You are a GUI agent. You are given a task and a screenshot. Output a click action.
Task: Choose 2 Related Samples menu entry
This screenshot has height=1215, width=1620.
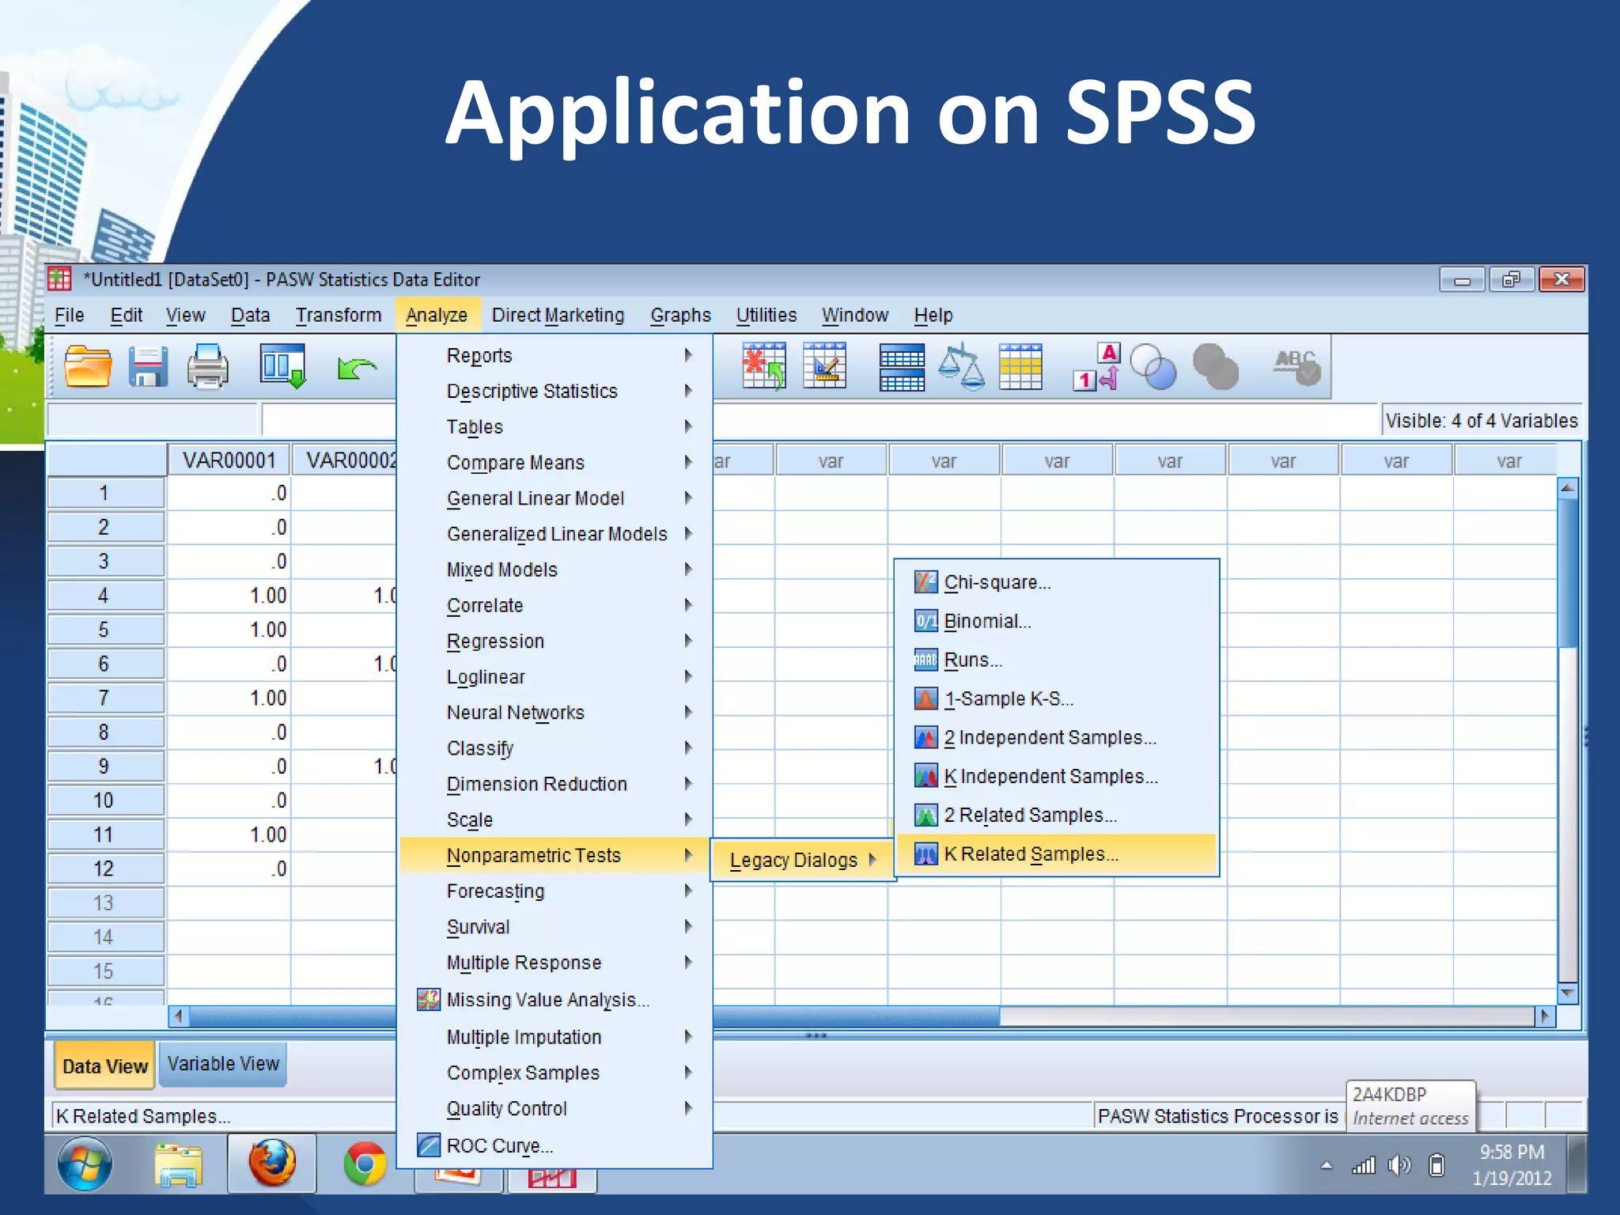tap(1056, 815)
